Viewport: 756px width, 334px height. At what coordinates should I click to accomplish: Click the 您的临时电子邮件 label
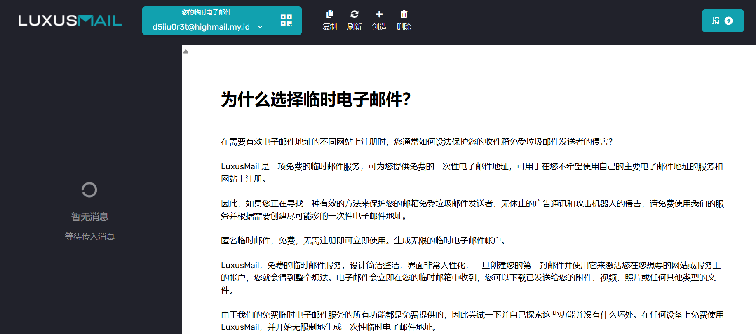pyautogui.click(x=206, y=12)
